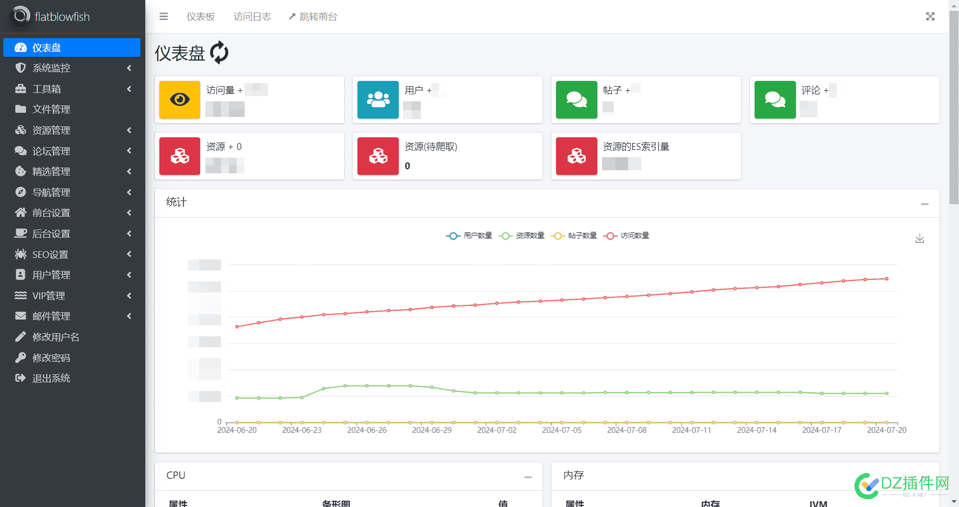
Task: Expand the 论坛管理 submenu arrow
Action: tap(129, 151)
